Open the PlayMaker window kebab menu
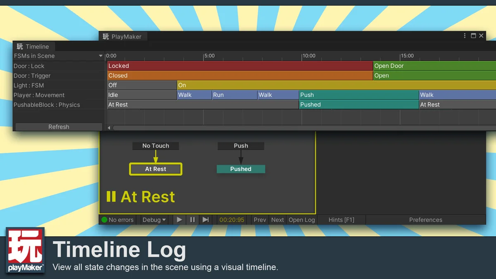 point(465,36)
